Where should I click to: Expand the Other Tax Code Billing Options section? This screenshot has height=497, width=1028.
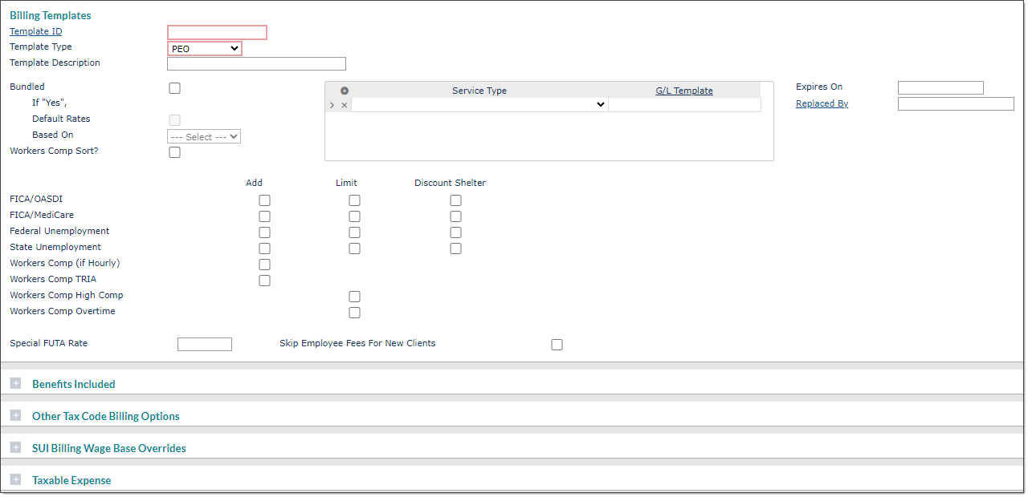pos(15,415)
